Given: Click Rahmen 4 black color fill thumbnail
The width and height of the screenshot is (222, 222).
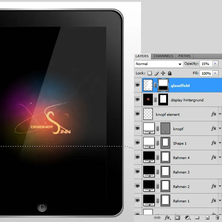Looking at the screenshot, I should pyautogui.click(x=149, y=157).
